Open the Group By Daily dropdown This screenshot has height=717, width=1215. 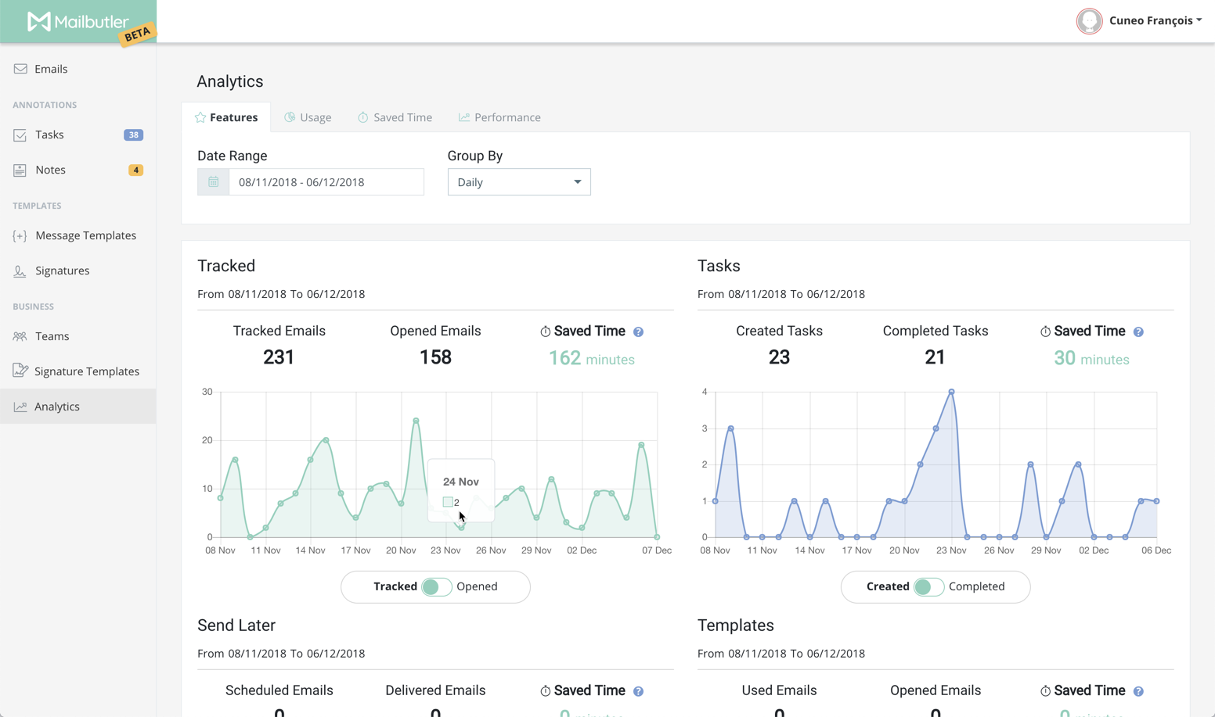click(x=519, y=182)
